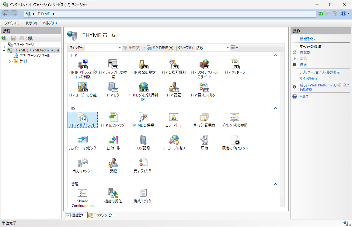
Task: Open FTP ファイアウォールのサポート feature
Action: (x=204, y=69)
